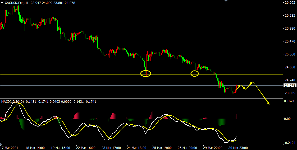Click the 17 Mar 2021 date label
This screenshot has height=150, width=297.
tap(10, 148)
